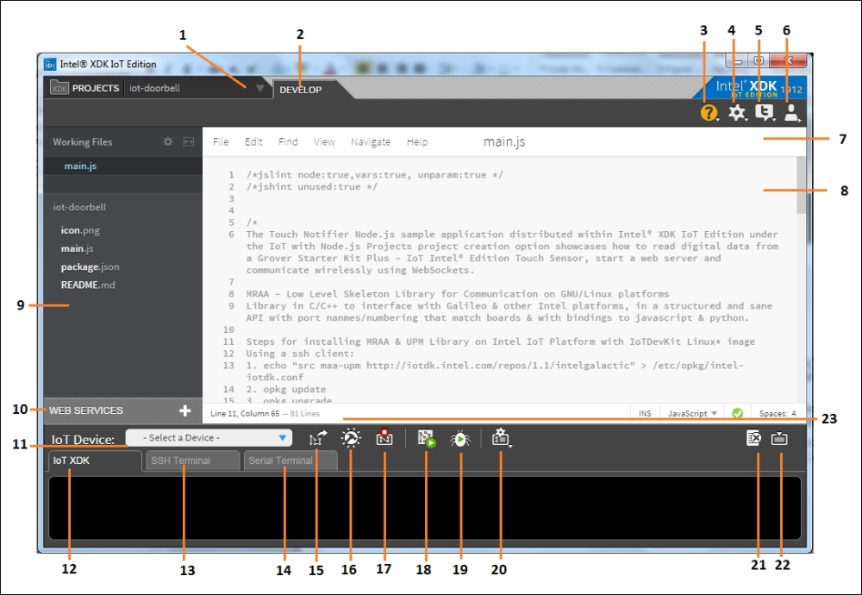Expand the iot-doorbell project dropdown arrow
862x595 pixels.
tap(260, 88)
